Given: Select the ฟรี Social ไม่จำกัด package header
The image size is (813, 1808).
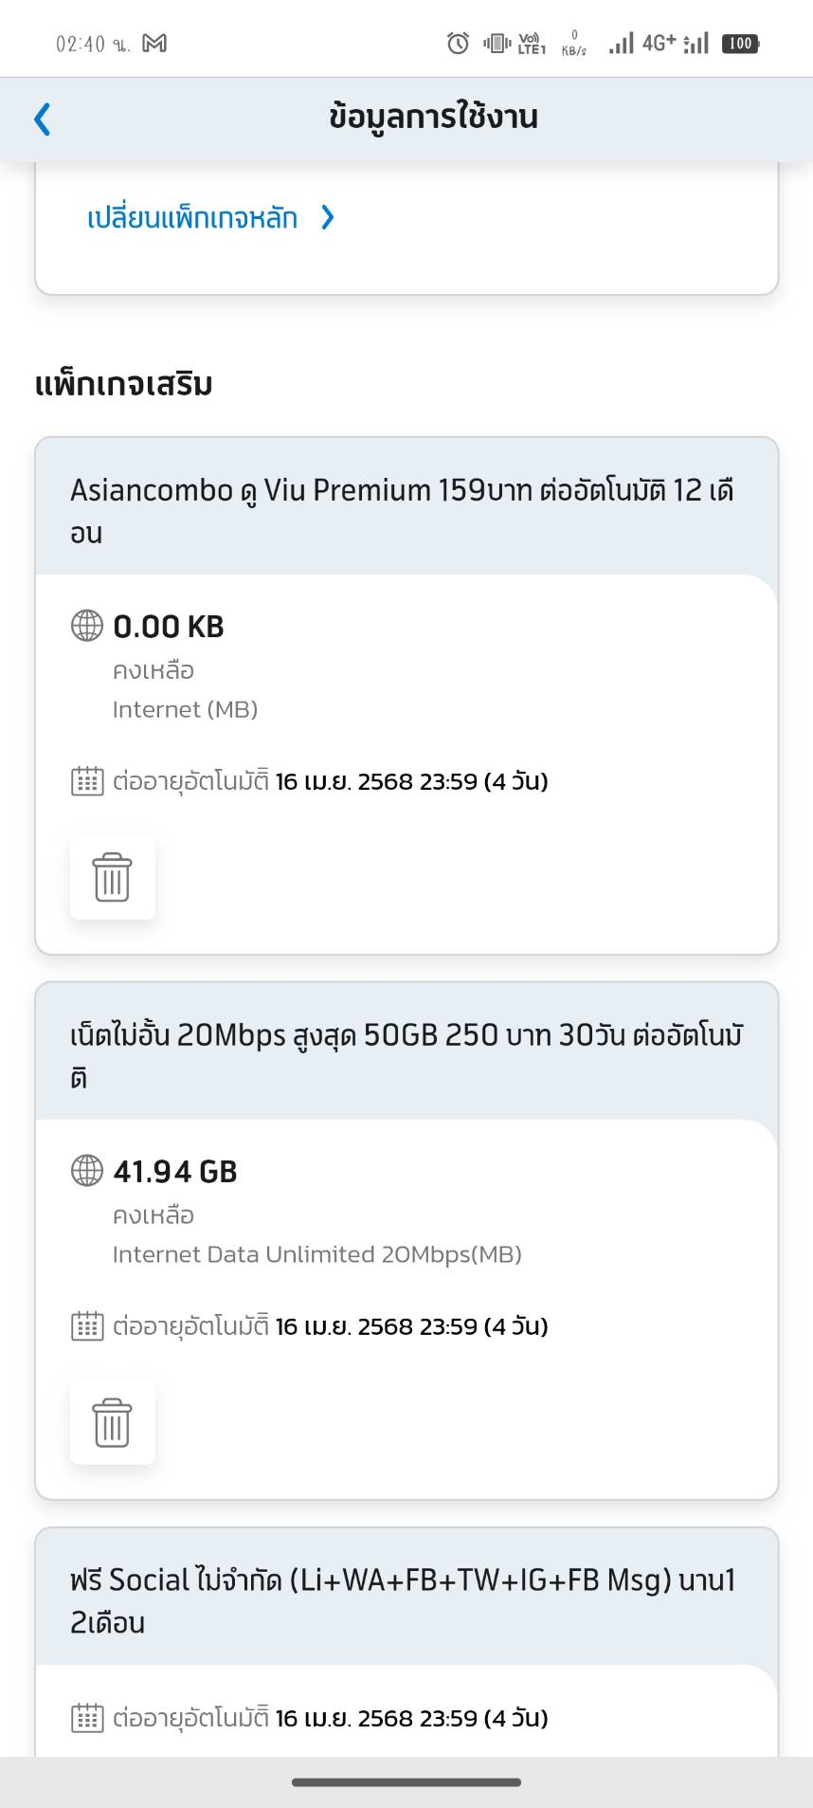Looking at the screenshot, I should pos(406,1600).
